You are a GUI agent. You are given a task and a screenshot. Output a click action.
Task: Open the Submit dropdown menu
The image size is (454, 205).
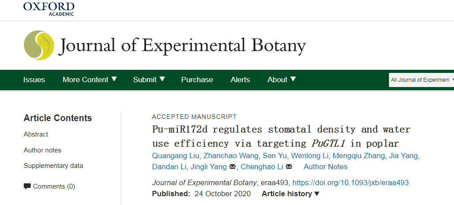149,80
